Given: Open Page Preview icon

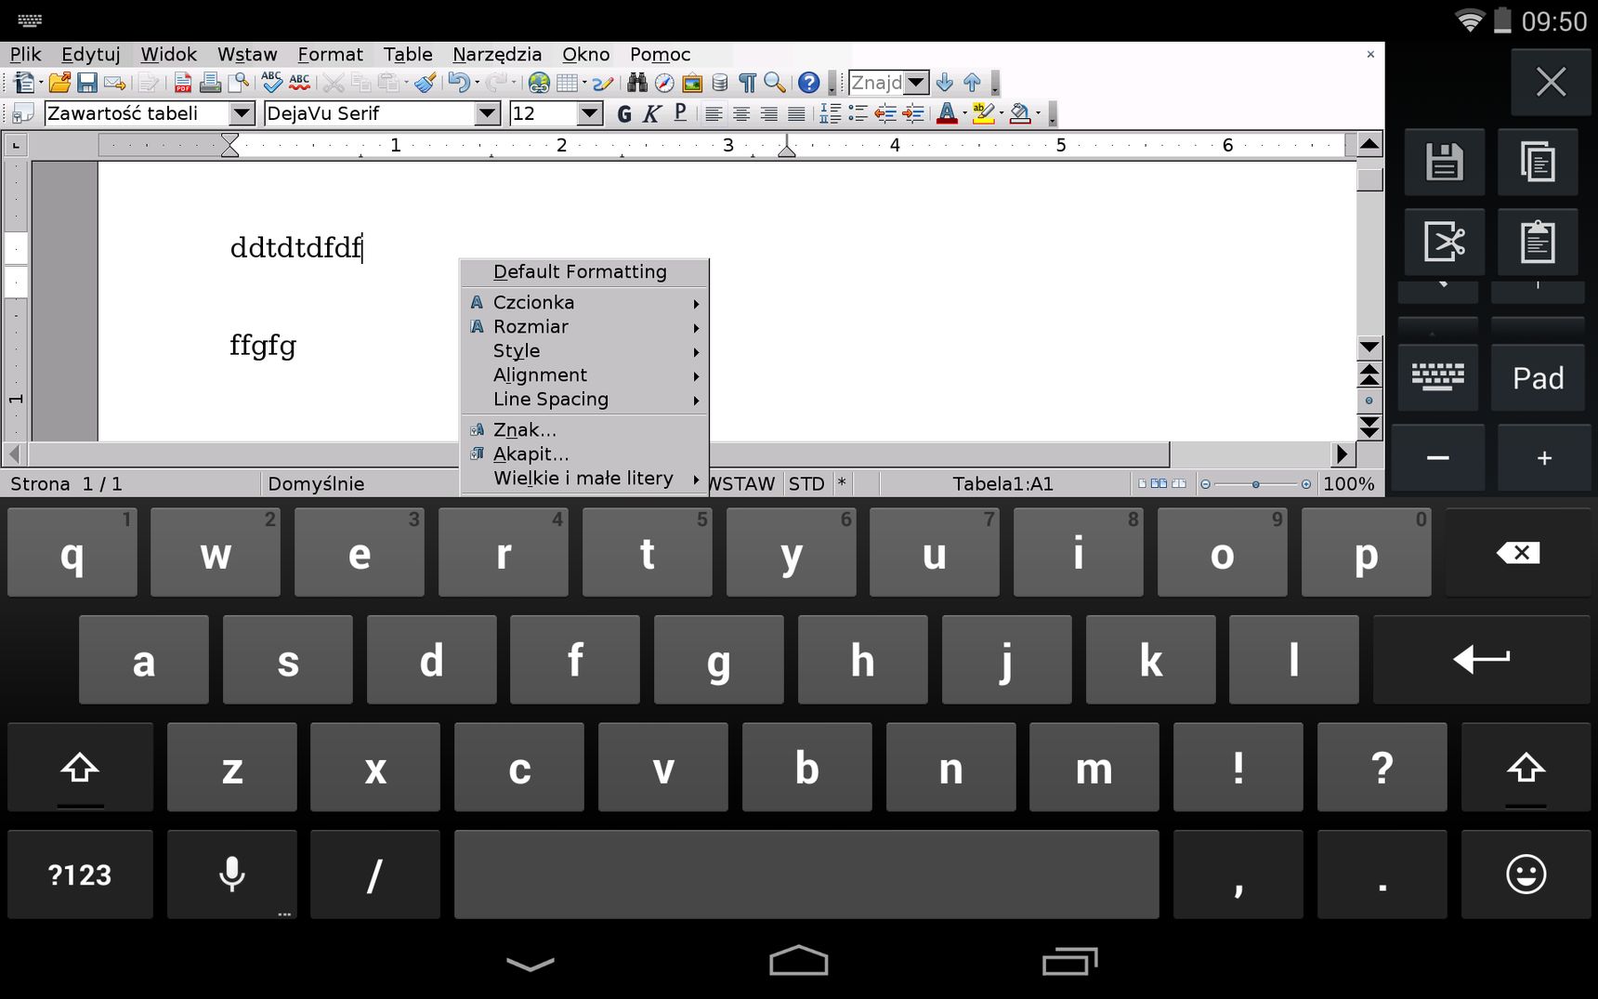Looking at the screenshot, I should tap(239, 83).
